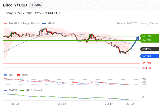Select the 64090 green target label
The width and height of the screenshot is (160, 108).
[149, 40]
